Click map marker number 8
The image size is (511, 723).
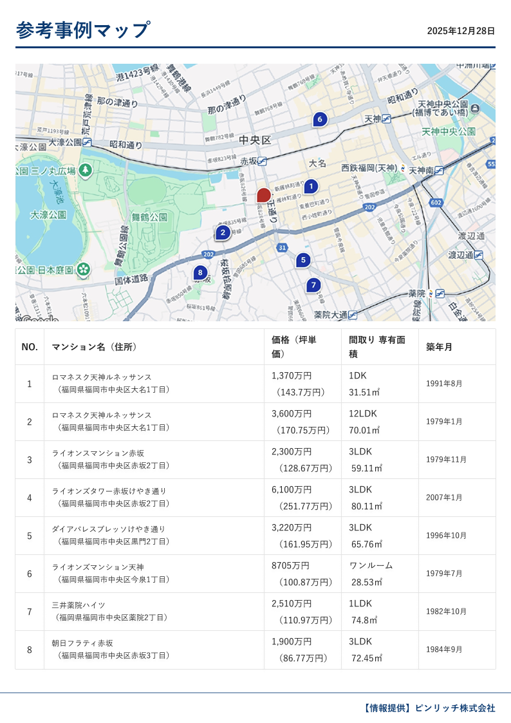[x=200, y=272]
